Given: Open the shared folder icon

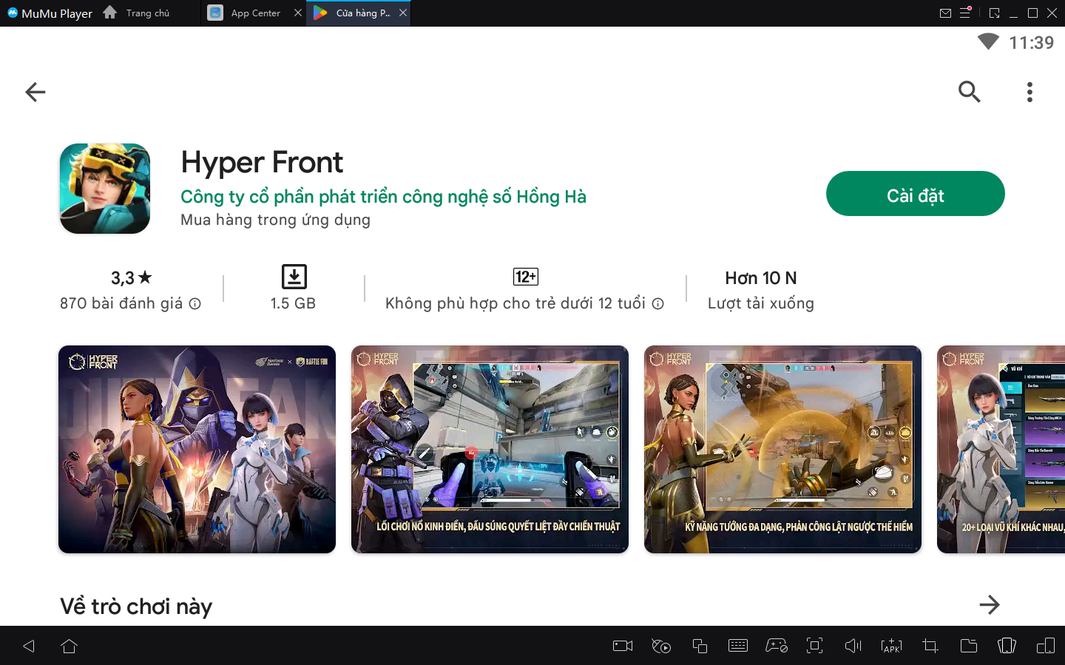Looking at the screenshot, I should (x=969, y=646).
